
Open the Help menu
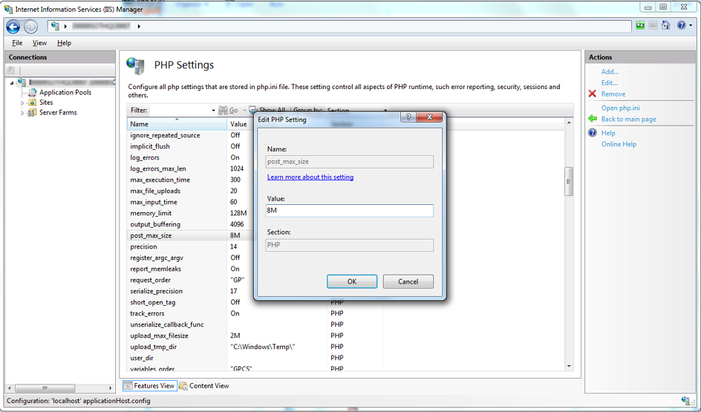pyautogui.click(x=64, y=43)
